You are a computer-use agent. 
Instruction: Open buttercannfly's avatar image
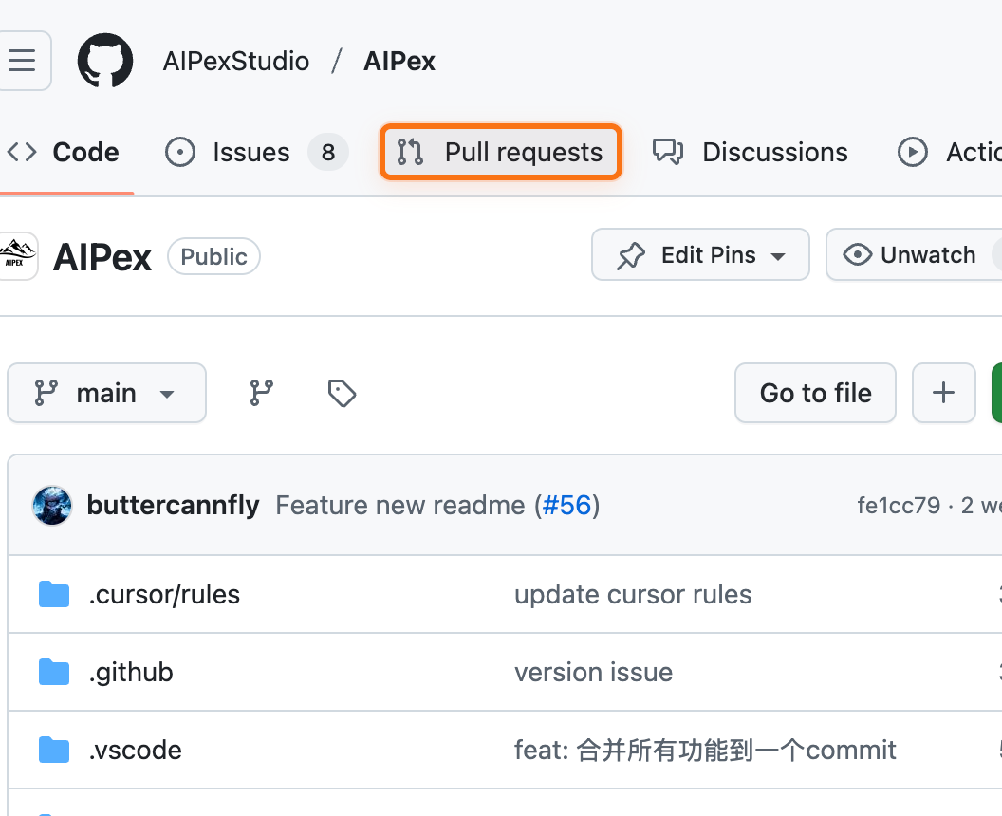(x=52, y=506)
